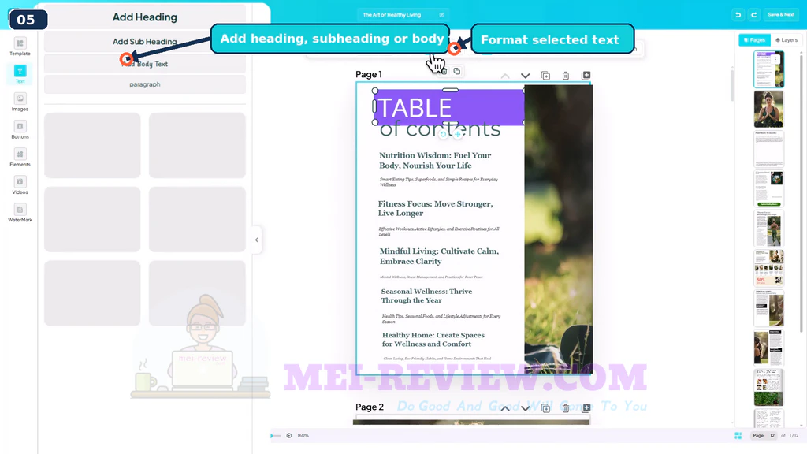The image size is (807, 454).
Task: Duplicate the selected TABLE text element
Action: (456, 71)
